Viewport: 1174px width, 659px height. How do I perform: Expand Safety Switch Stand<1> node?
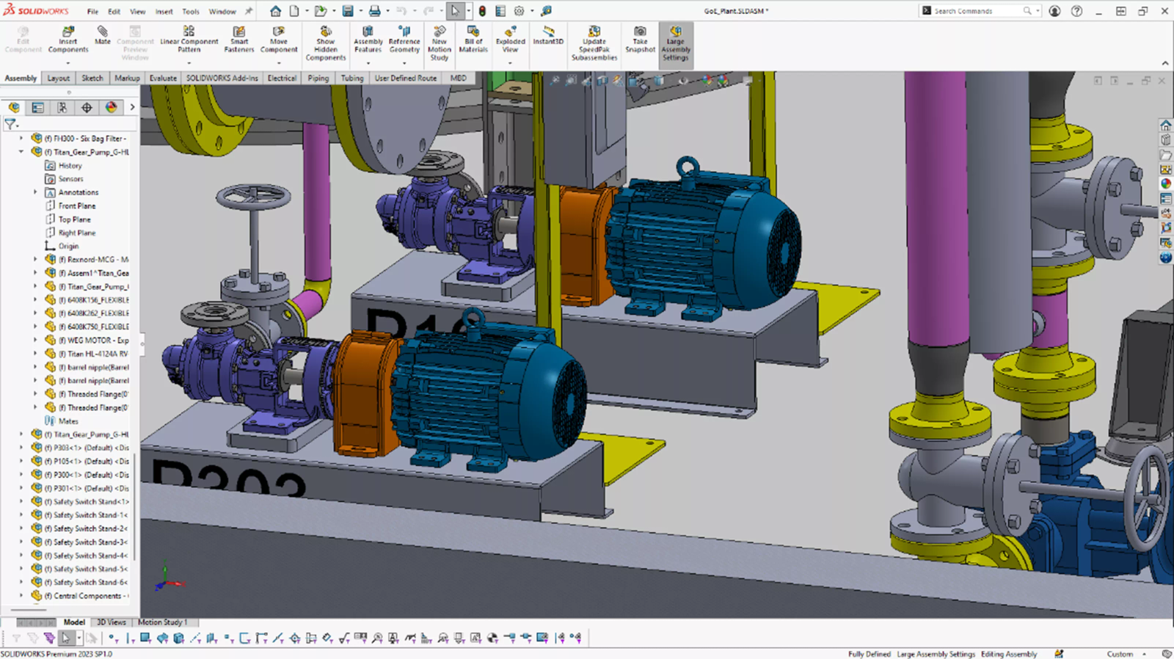[x=21, y=502]
